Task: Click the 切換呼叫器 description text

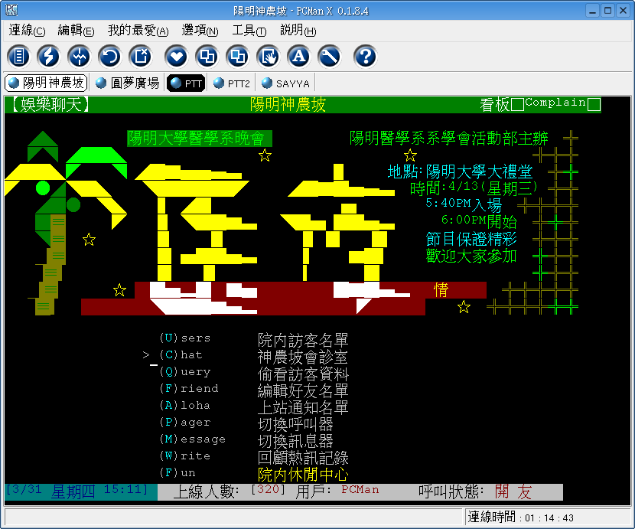Action: [295, 424]
